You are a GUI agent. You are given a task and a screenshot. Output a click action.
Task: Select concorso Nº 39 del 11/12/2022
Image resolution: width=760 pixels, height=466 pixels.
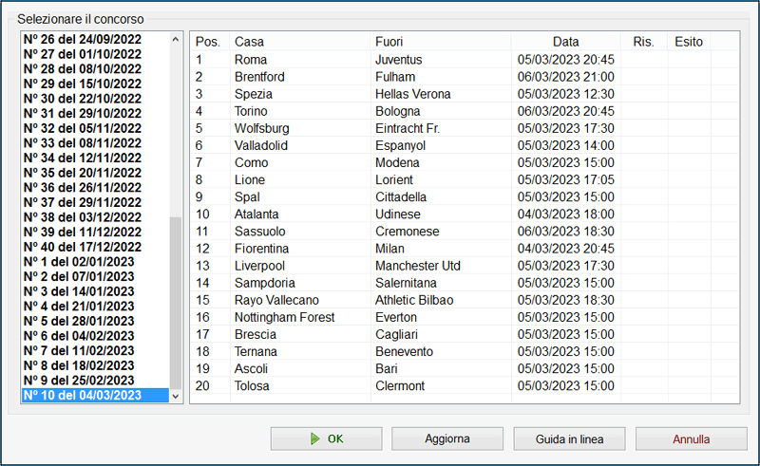pos(96,232)
